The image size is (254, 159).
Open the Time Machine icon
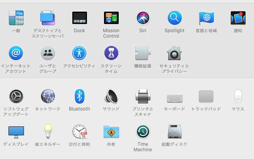point(143,131)
